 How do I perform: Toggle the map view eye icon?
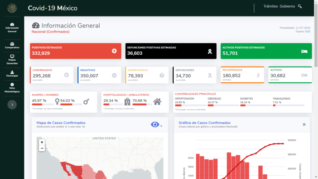point(155,124)
